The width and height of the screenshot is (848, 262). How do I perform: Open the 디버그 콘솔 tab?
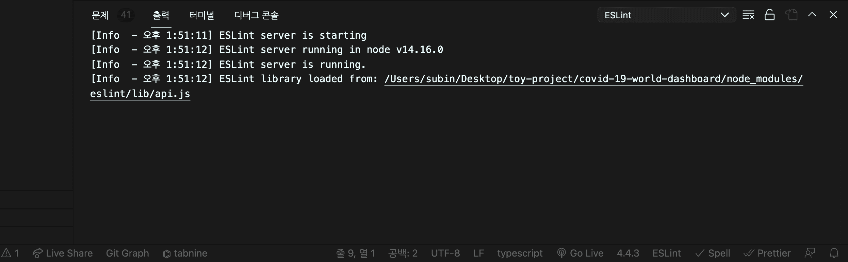(256, 15)
